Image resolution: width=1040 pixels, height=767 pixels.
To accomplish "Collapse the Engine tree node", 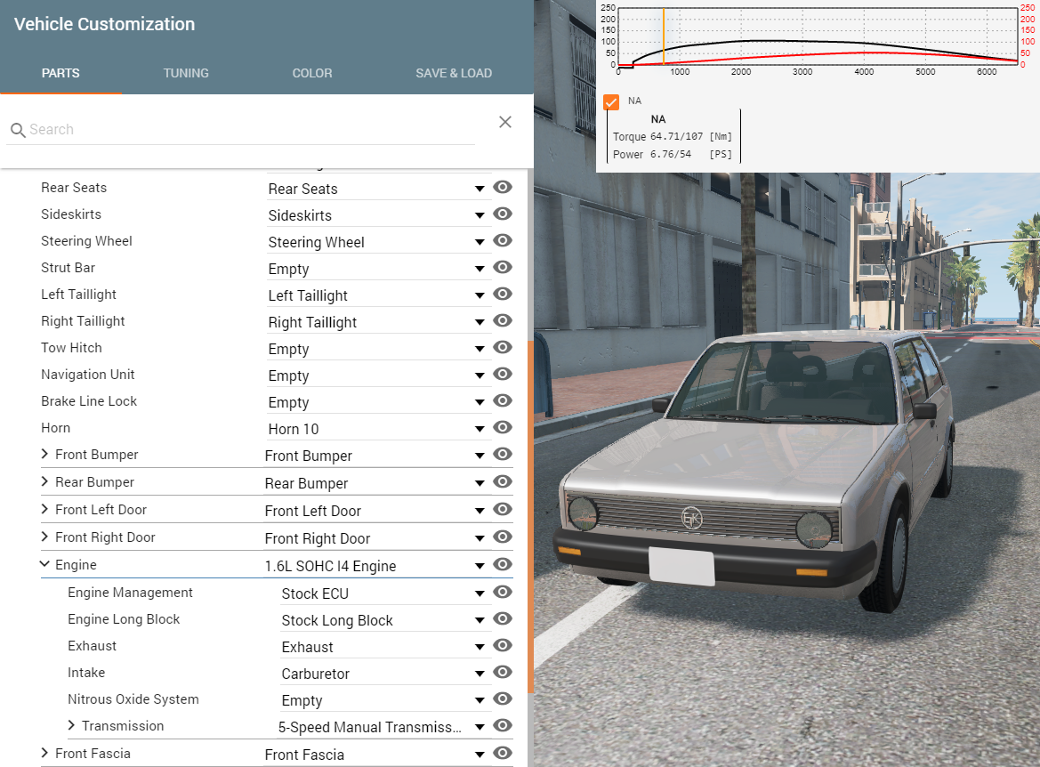I will click(x=44, y=564).
